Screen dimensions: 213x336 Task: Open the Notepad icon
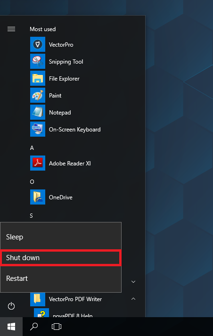tap(38, 112)
